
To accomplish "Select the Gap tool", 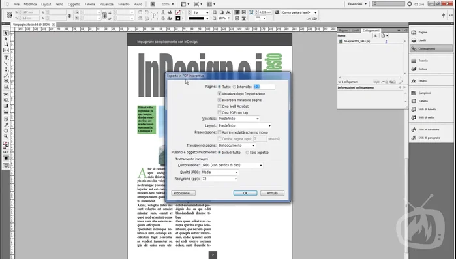I will (6, 50).
